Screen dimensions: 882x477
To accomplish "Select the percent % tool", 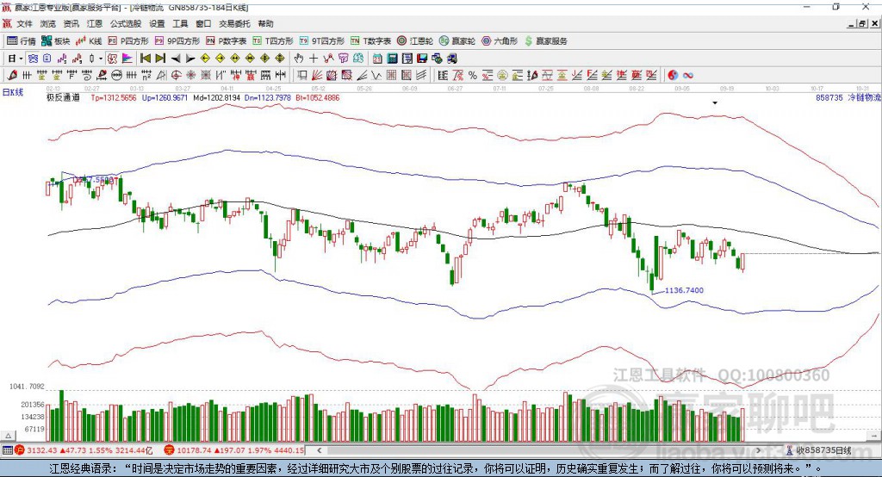I will (473, 76).
